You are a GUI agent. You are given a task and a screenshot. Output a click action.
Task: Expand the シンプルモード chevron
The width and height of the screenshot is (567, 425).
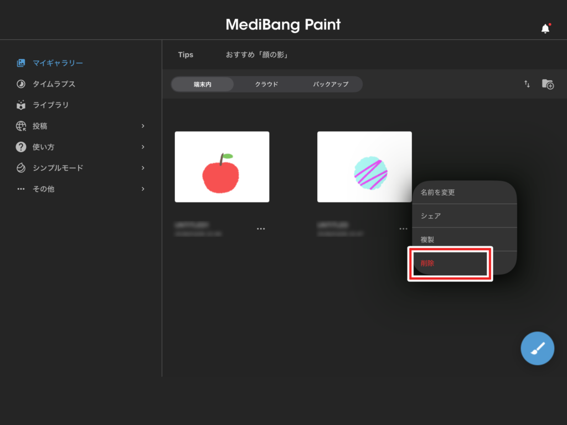coord(143,168)
